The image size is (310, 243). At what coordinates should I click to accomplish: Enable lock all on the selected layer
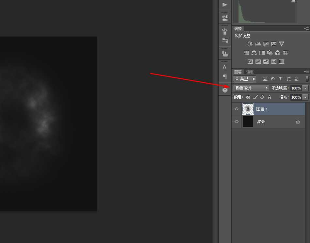click(269, 97)
